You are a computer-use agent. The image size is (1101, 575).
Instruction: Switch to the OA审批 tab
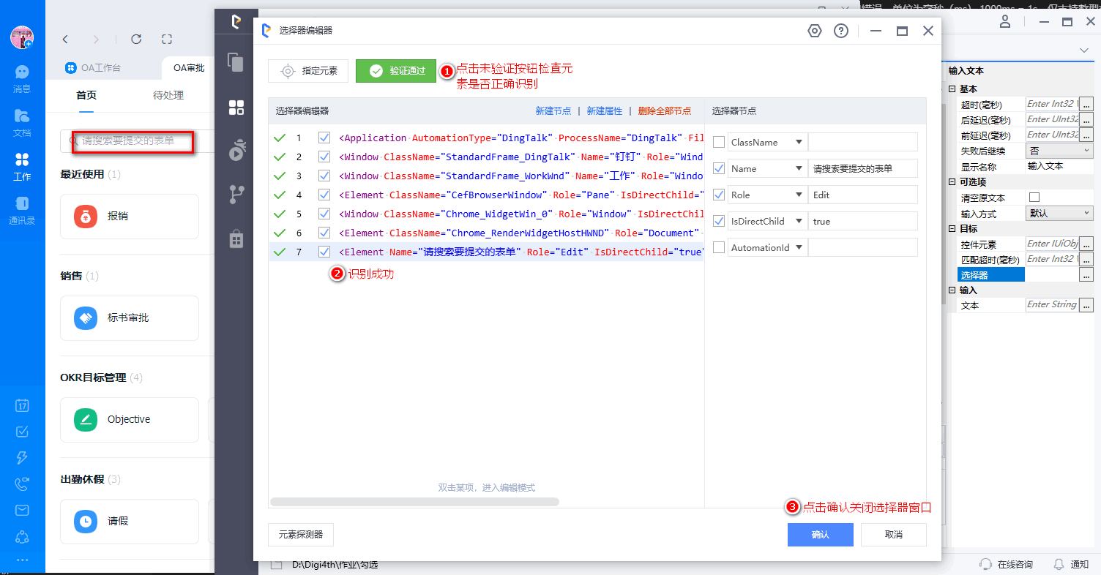189,67
